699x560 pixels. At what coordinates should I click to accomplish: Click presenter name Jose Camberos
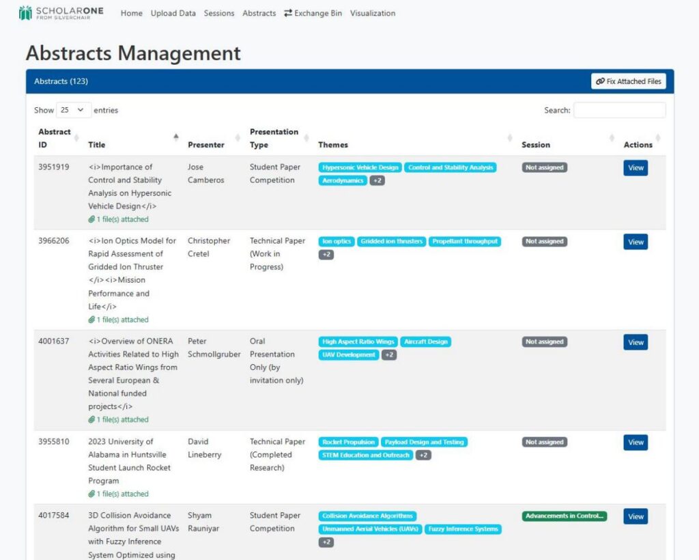[x=205, y=173]
